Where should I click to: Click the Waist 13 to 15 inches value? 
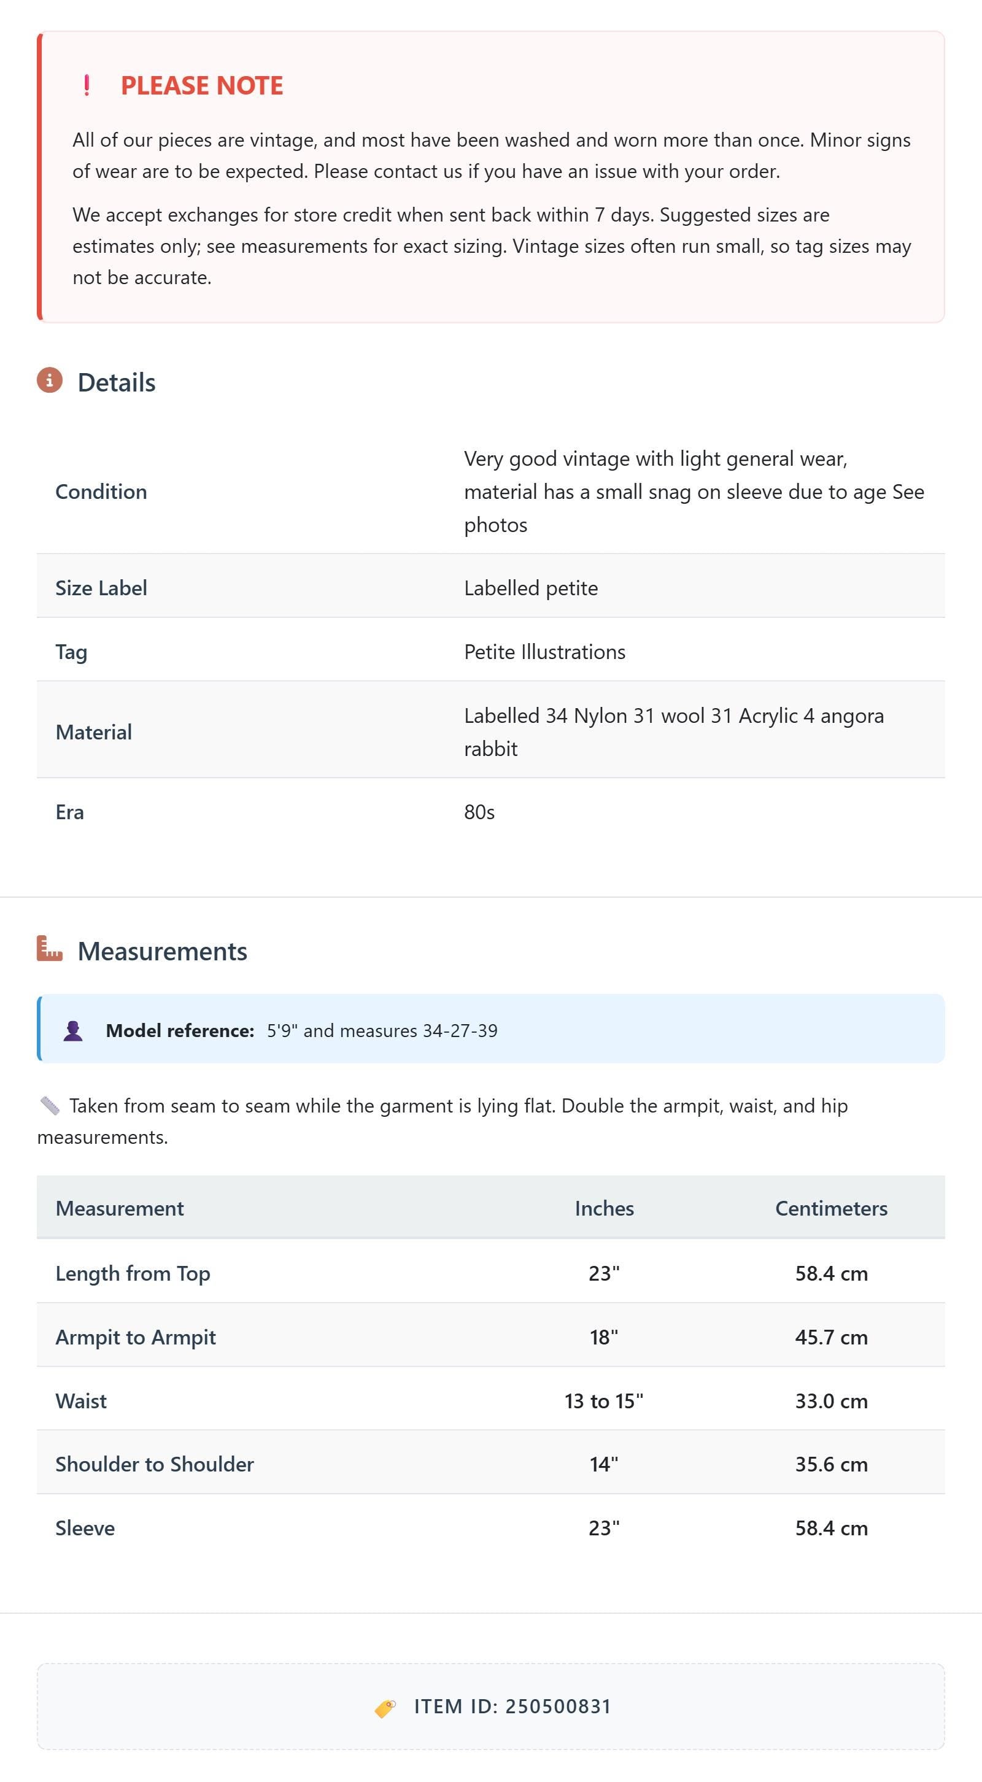604,1401
